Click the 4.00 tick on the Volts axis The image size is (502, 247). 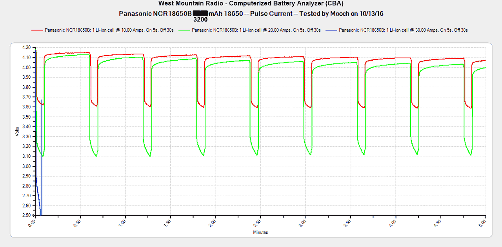26,67
